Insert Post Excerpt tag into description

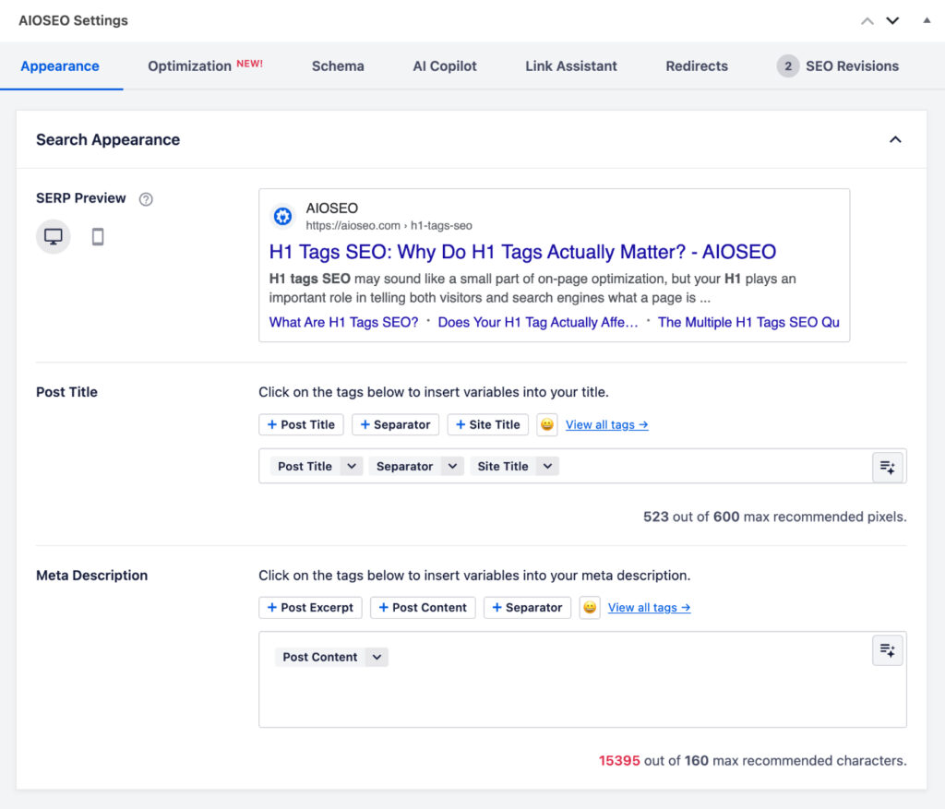(x=310, y=607)
